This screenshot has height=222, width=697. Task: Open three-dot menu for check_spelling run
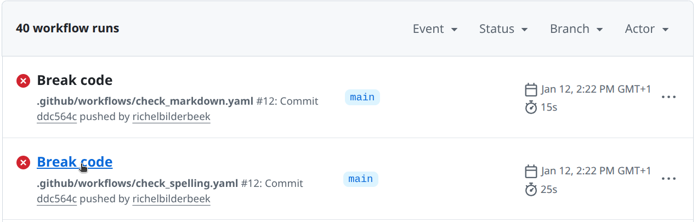[x=668, y=179]
